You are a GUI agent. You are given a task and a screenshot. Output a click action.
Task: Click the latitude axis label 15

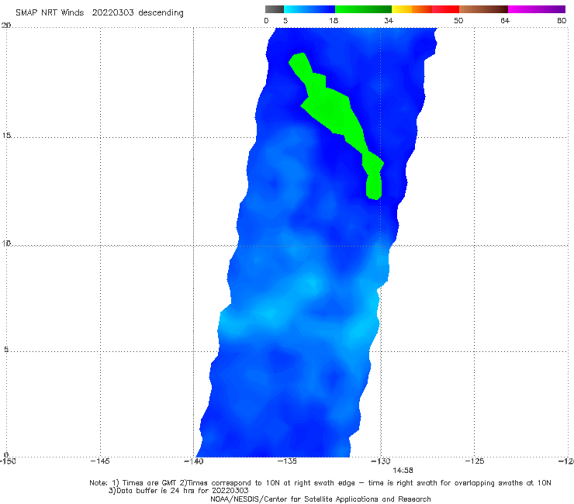coord(6,136)
